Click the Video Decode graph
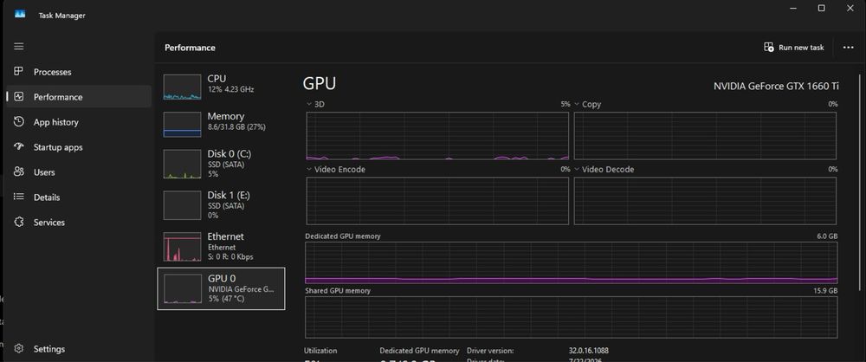Image resolution: width=866 pixels, height=362 pixels. coord(705,201)
